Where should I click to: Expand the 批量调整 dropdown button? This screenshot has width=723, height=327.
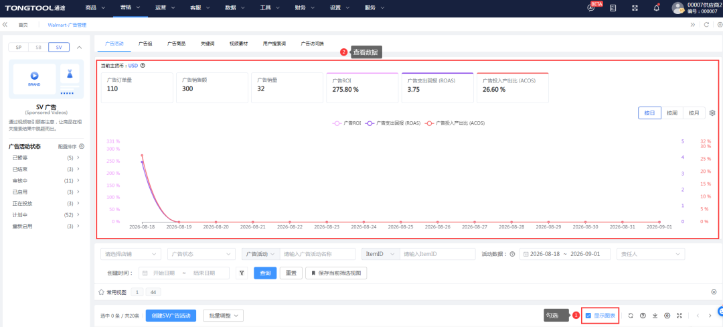tap(223, 316)
